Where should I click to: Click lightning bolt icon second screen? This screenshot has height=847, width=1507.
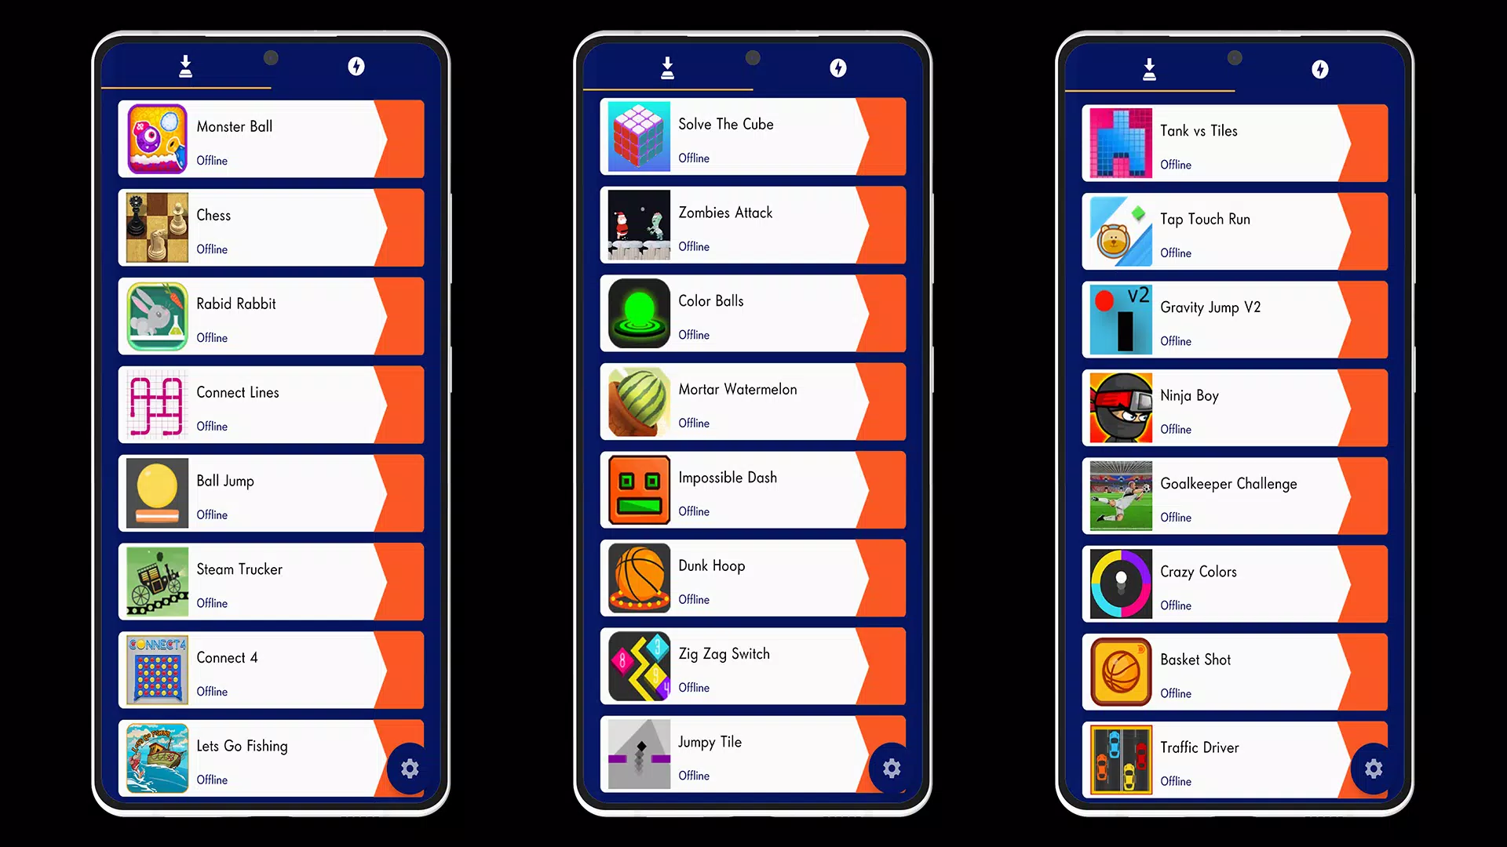(x=838, y=68)
